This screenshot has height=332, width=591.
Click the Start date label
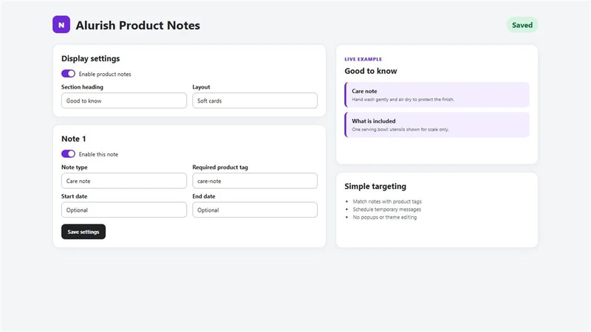pyautogui.click(x=75, y=196)
